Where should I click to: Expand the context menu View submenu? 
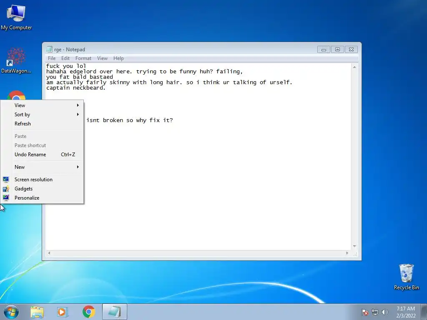pos(42,105)
